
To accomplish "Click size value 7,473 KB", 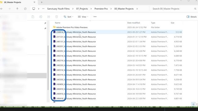I will 178,65.
